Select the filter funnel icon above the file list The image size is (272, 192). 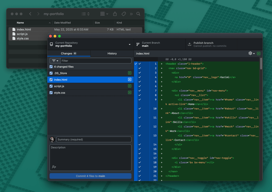tap(53, 61)
